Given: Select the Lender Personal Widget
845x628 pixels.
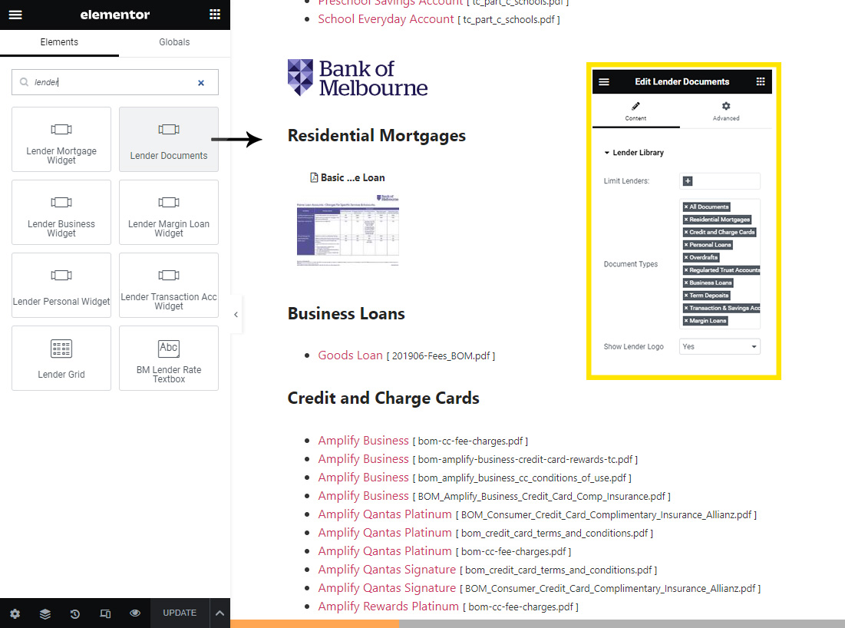Looking at the screenshot, I should (61, 285).
